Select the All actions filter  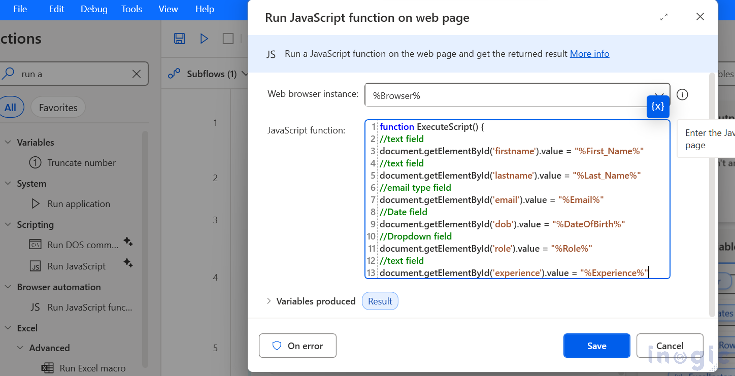(x=12, y=107)
